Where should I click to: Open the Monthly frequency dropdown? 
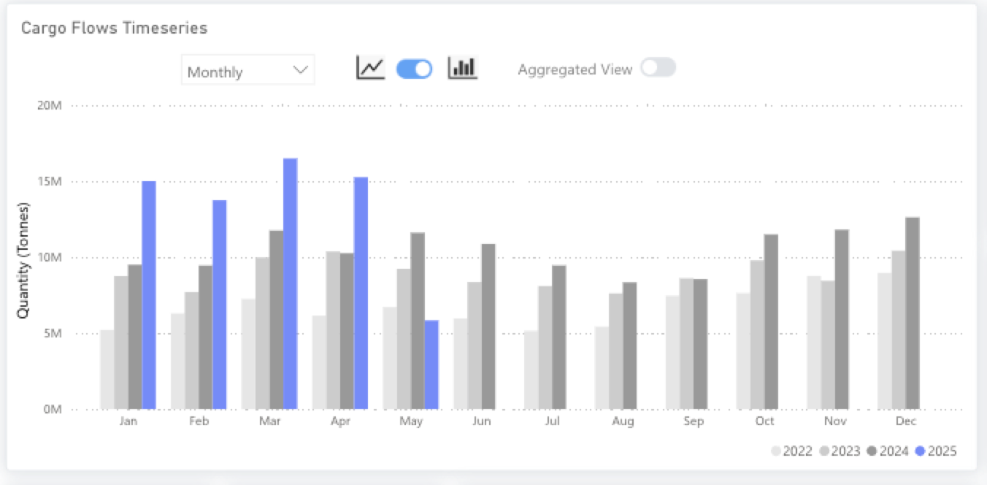point(247,71)
